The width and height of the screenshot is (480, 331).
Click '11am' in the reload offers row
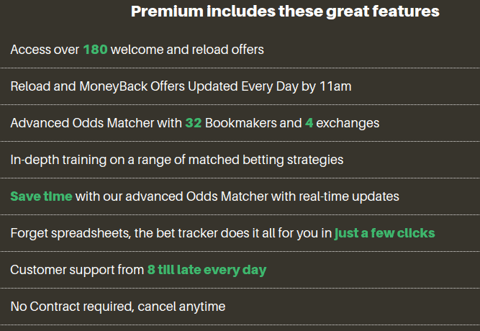pyautogui.click(x=335, y=86)
